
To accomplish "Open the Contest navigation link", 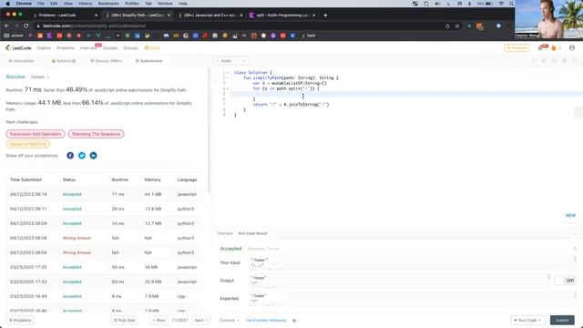I will tap(110, 48).
